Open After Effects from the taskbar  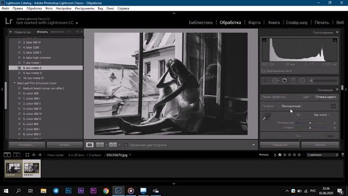81,191
